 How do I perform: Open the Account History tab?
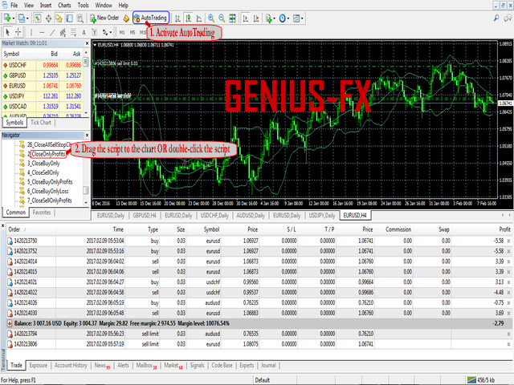pyautogui.click(x=71, y=366)
